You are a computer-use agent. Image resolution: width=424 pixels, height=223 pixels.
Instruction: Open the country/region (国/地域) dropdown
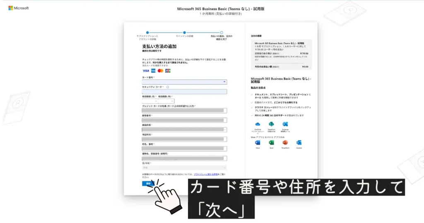tap(184, 167)
